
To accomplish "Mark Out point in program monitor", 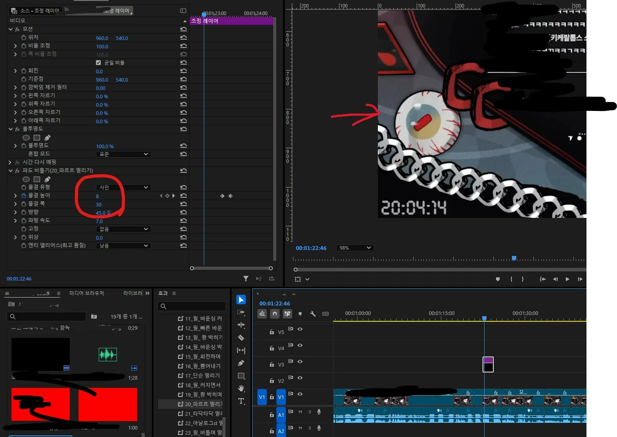I will (x=523, y=279).
